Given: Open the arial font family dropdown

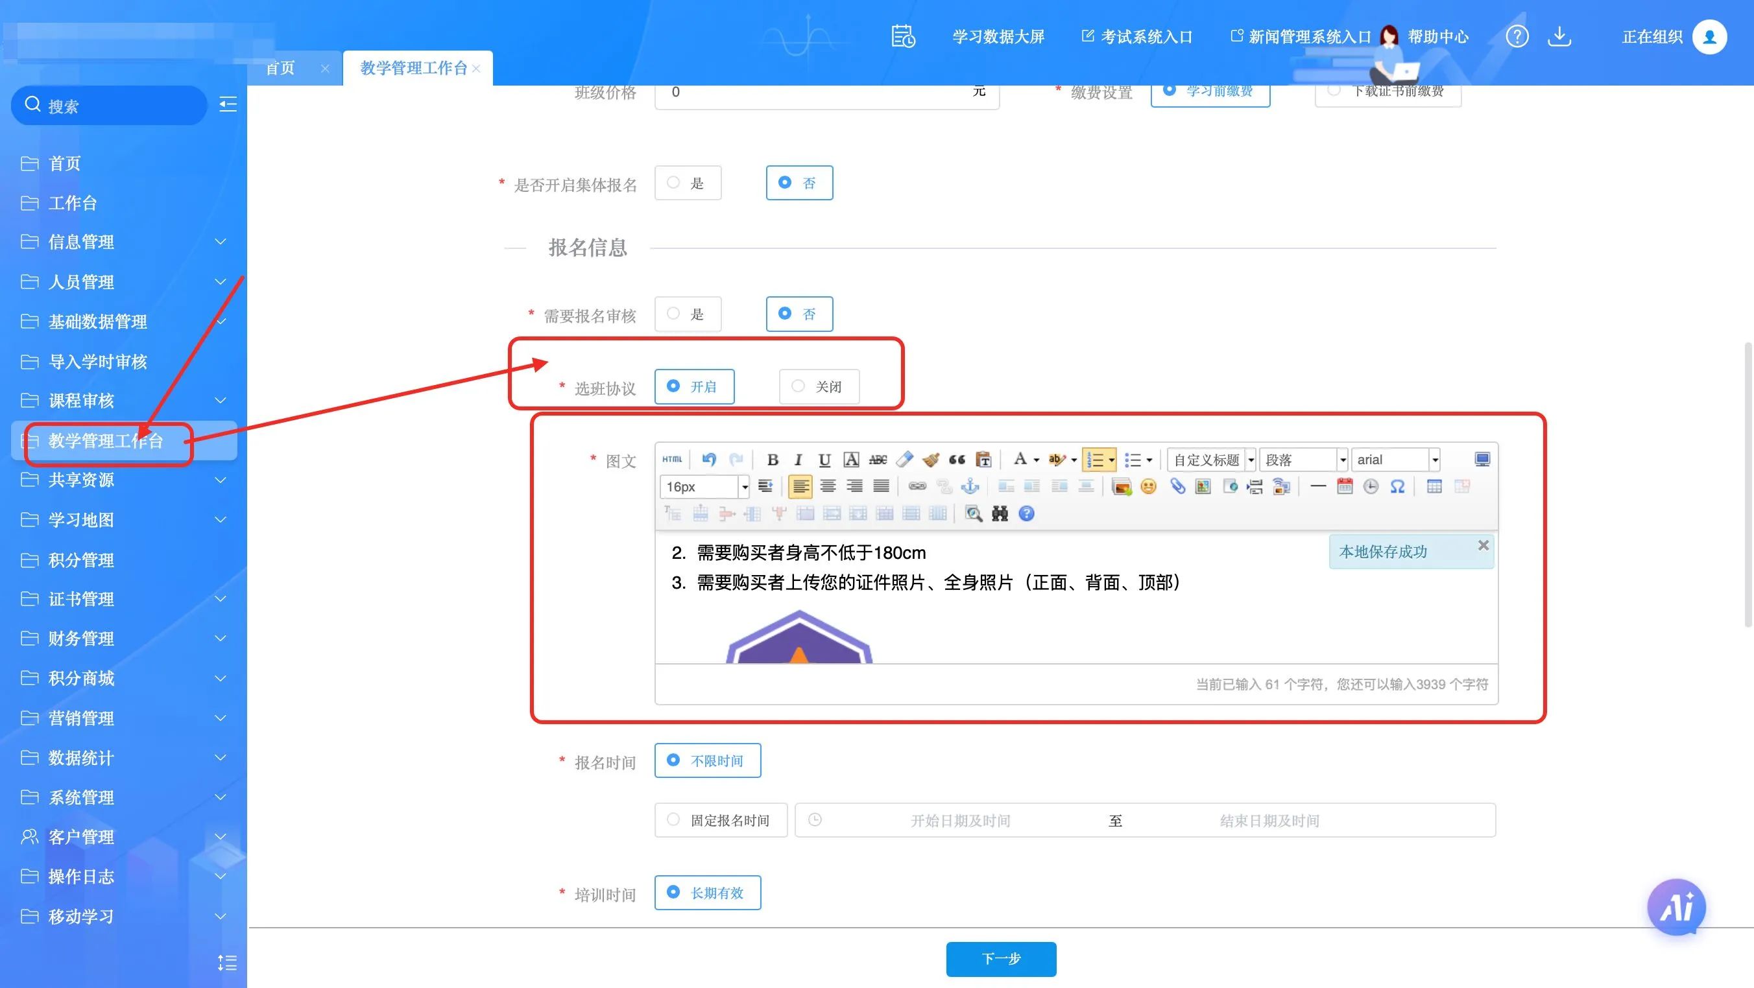Looking at the screenshot, I should click(x=1395, y=459).
